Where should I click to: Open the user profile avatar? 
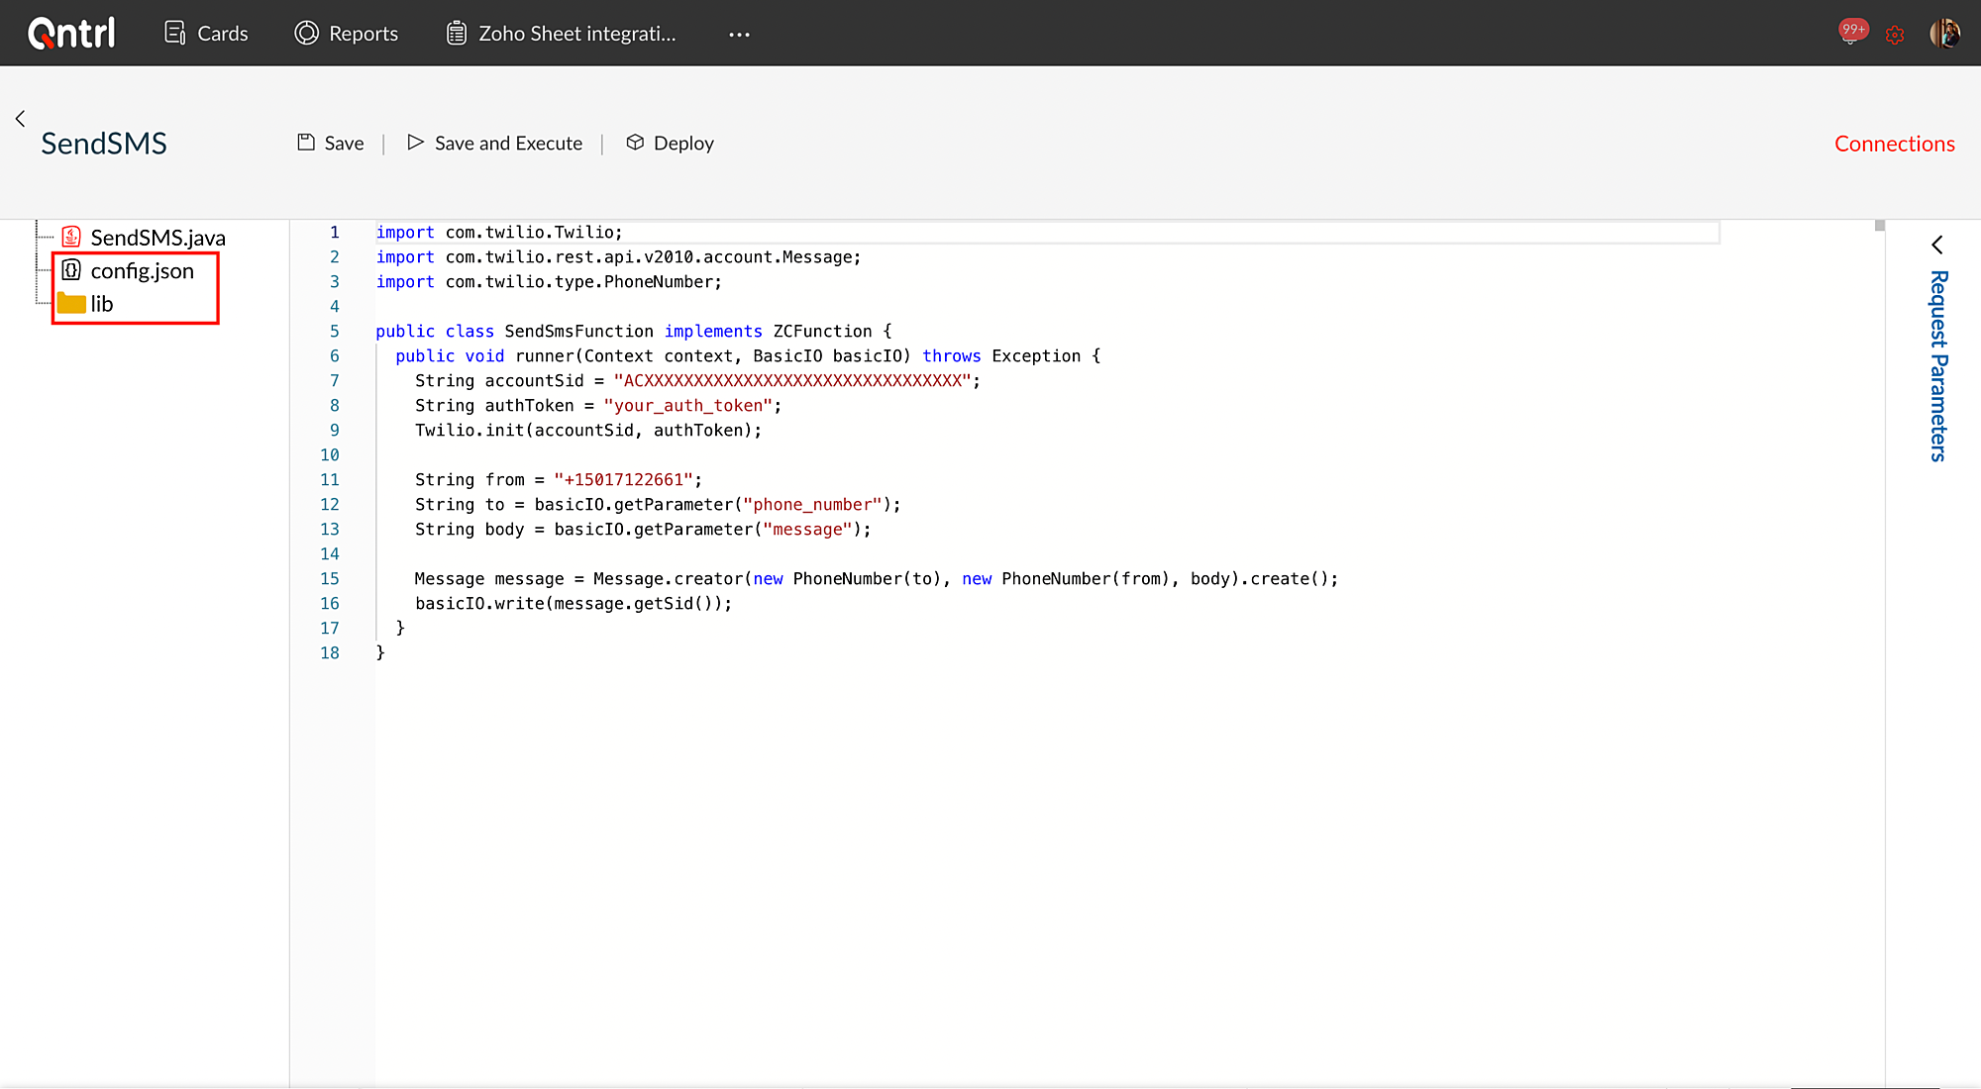click(1944, 33)
